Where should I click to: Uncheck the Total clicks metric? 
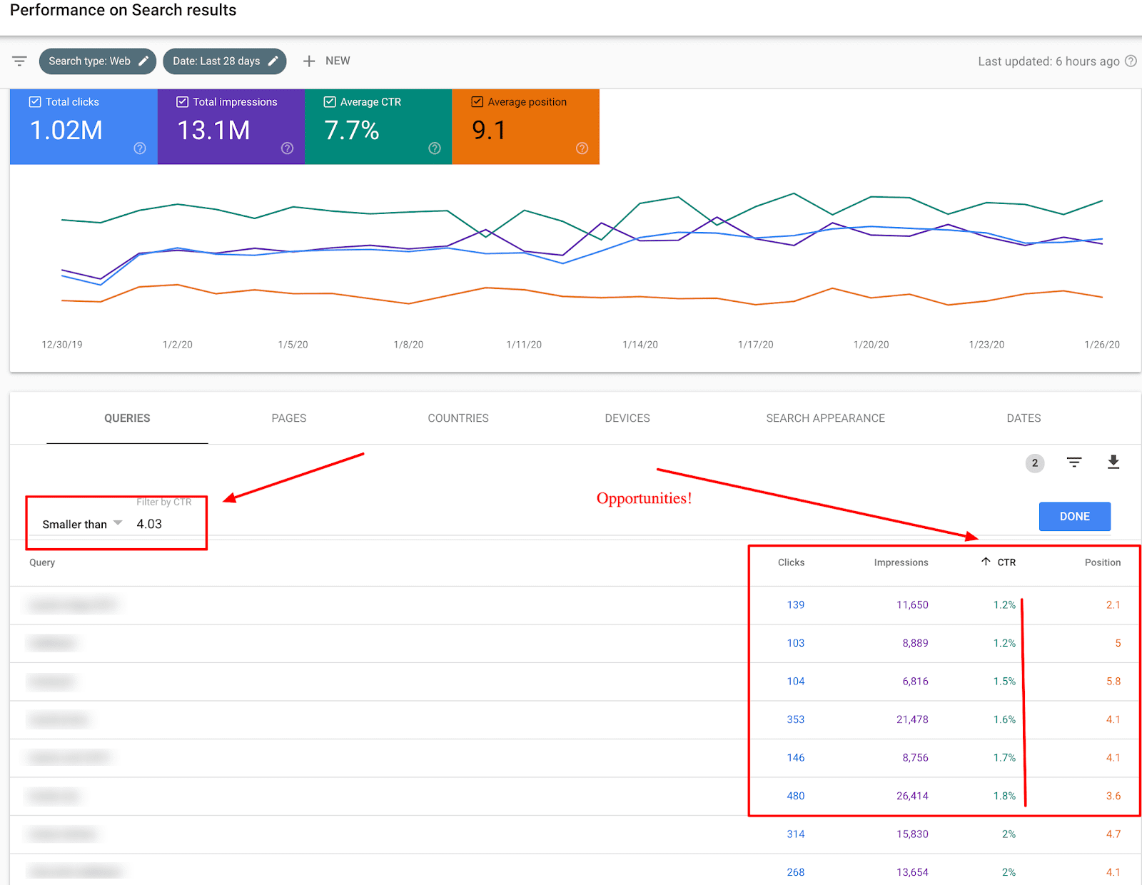(x=34, y=101)
